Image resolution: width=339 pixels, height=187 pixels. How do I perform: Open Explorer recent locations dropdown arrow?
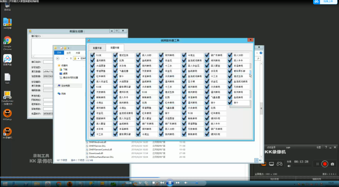coord(67,58)
